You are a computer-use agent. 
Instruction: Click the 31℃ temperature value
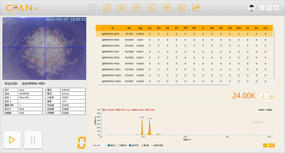[x=73, y=101]
